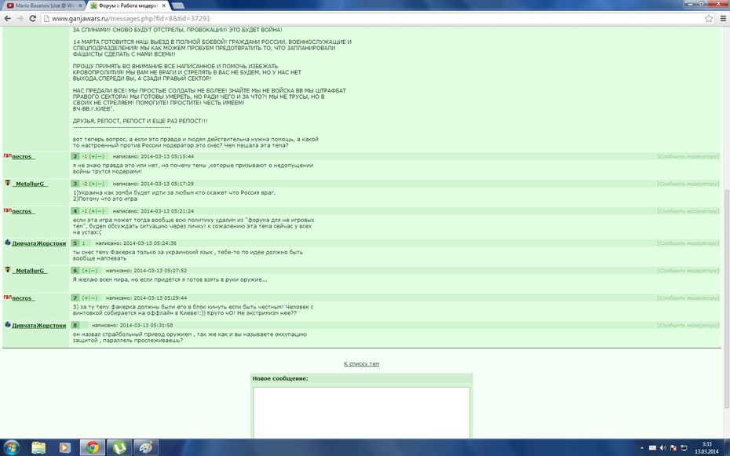This screenshot has width=730, height=456.
Task: Click the blue syndicate icon beside ДивчатаЖорстоки on post 8
Action: click(x=7, y=324)
